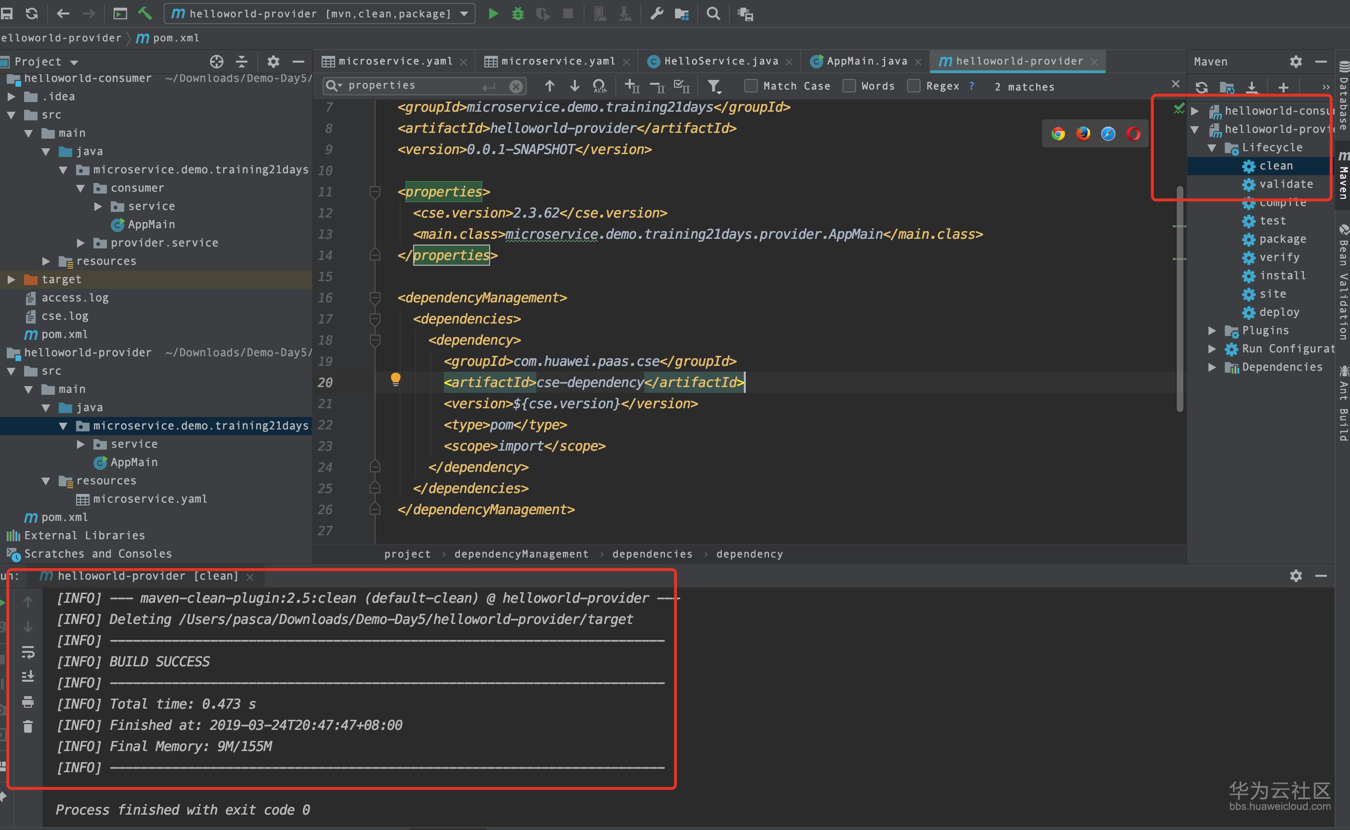Open Chrome browser preview icon
Viewport: 1350px width, 830px height.
coord(1058,134)
